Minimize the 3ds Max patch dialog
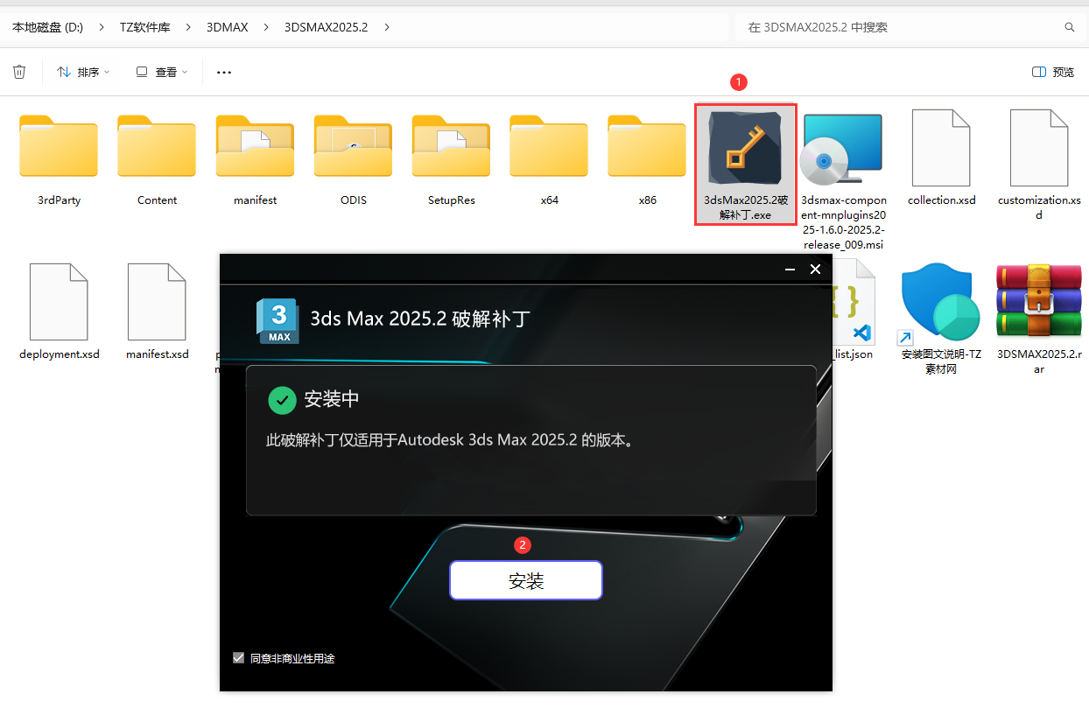Viewport: 1089px width, 715px height. pyautogui.click(x=789, y=270)
